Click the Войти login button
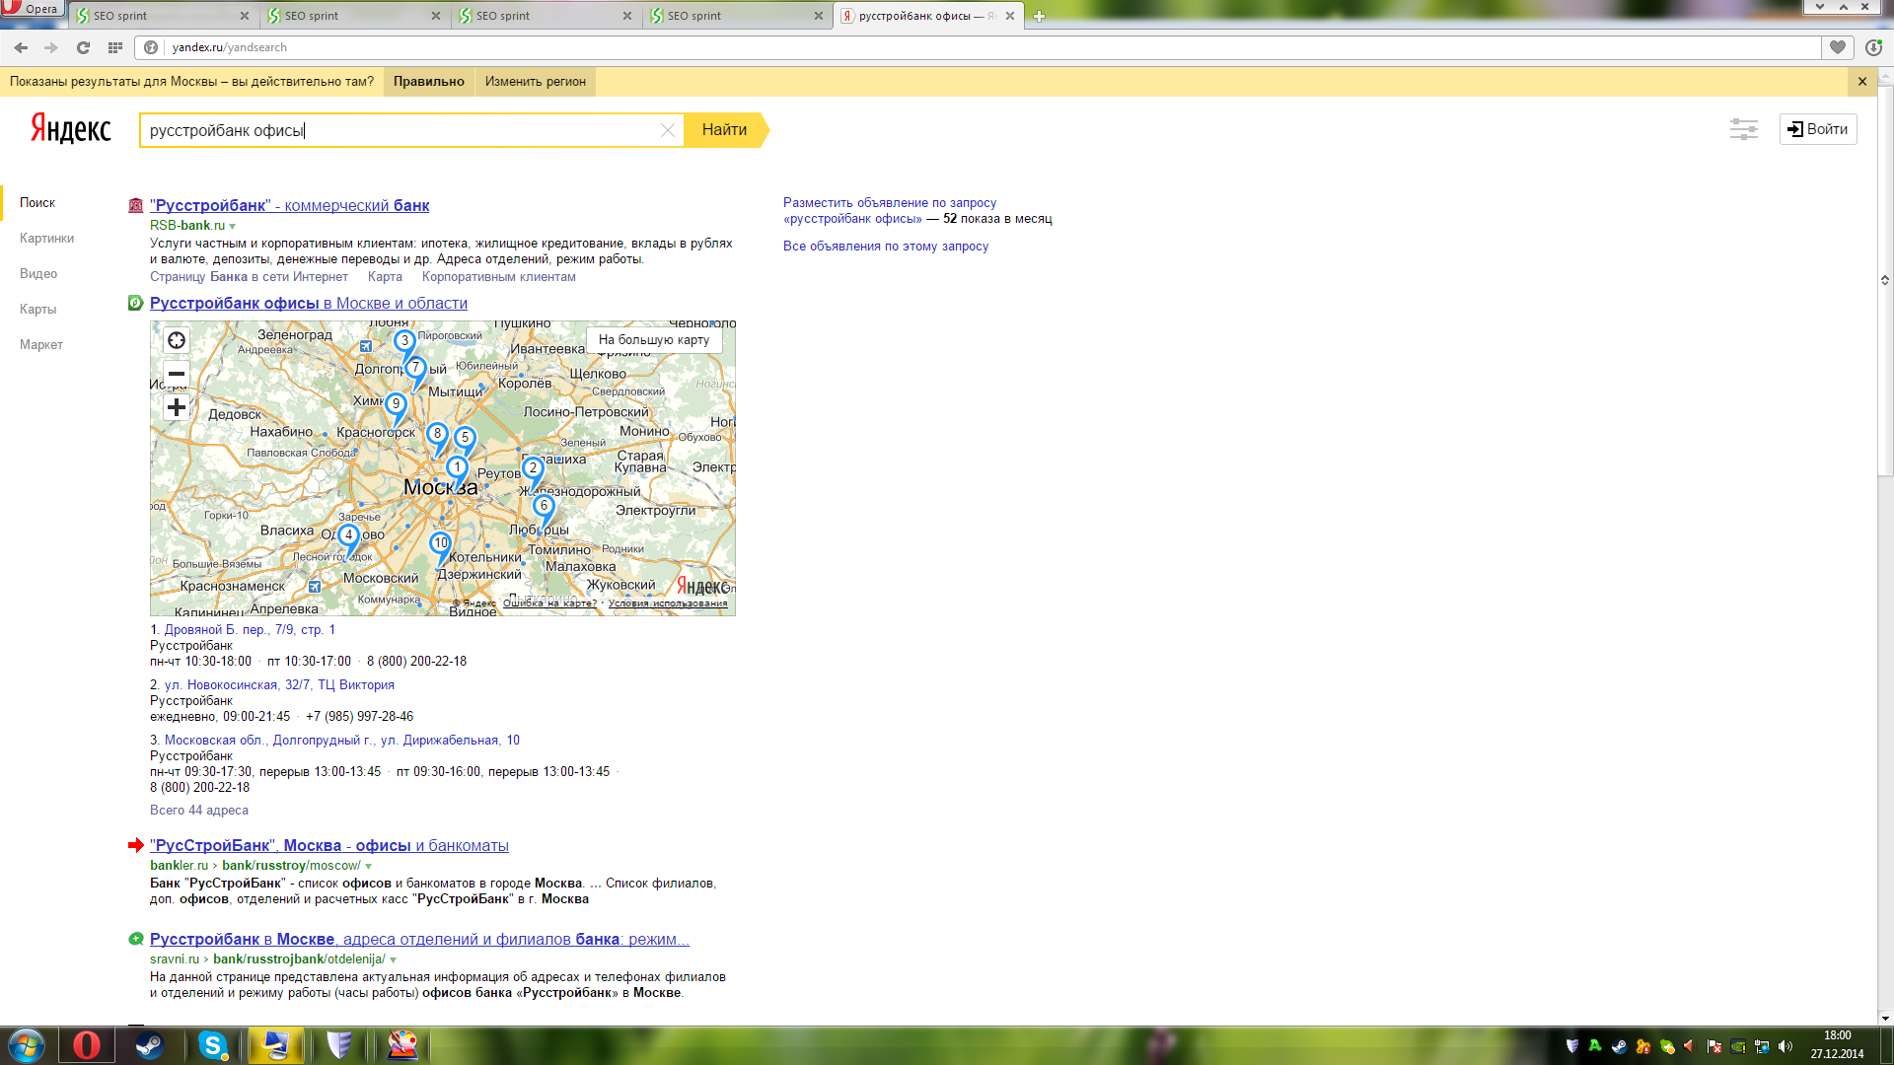 click(x=1817, y=129)
